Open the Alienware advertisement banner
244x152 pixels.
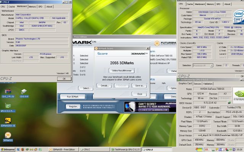pos(150,107)
